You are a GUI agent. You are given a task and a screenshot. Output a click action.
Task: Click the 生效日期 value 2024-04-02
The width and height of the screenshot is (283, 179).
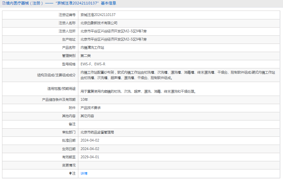[x=90, y=149]
